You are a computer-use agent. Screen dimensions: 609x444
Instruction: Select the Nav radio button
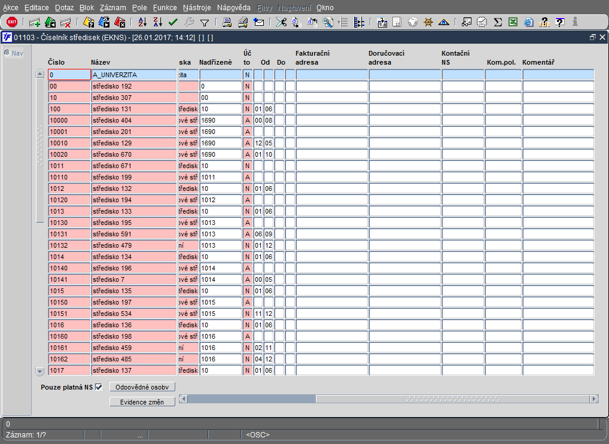[x=7, y=53]
